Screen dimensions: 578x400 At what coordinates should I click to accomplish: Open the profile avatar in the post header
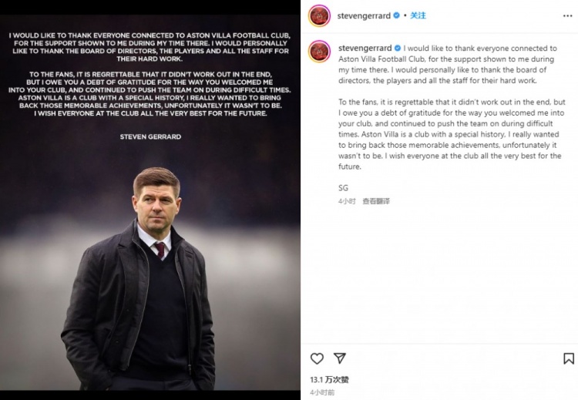coord(319,16)
